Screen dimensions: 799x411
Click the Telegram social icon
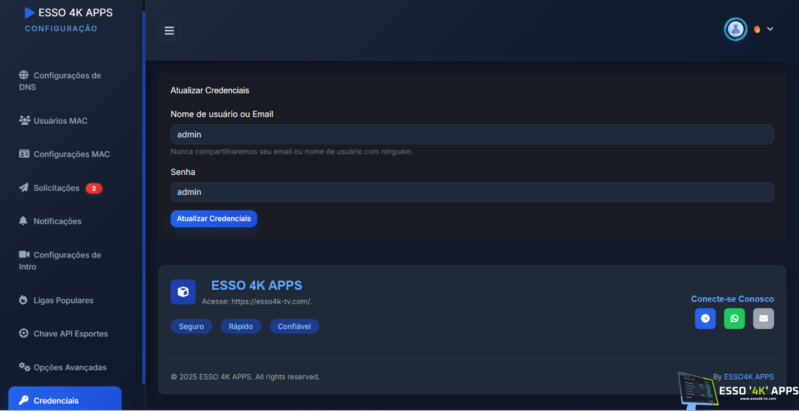pyautogui.click(x=705, y=319)
